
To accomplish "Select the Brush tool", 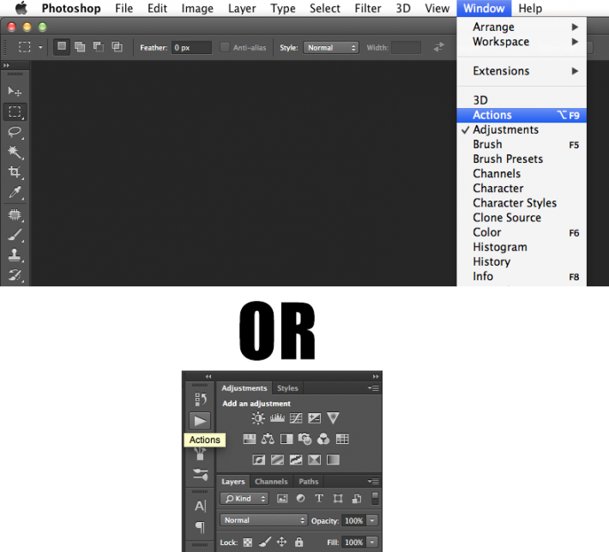I will [x=15, y=235].
